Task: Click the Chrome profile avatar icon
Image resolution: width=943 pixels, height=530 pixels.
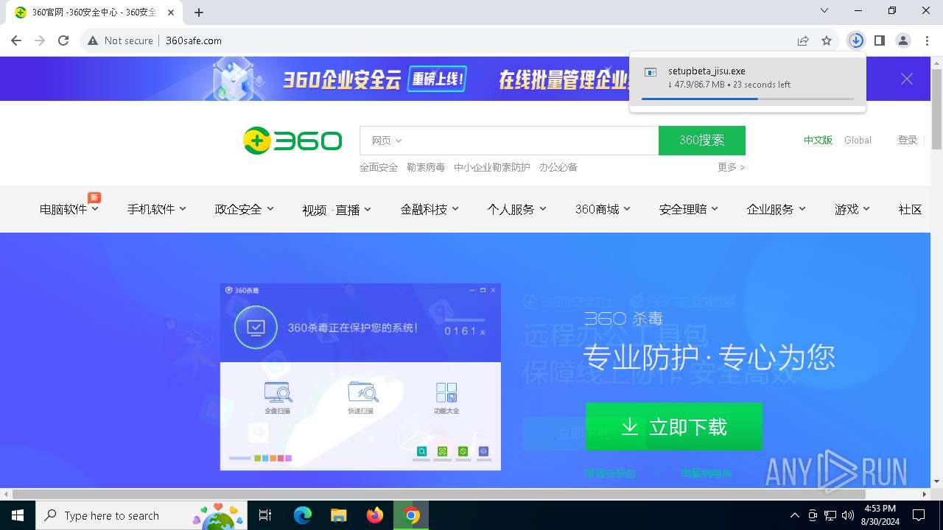Action: tap(903, 40)
